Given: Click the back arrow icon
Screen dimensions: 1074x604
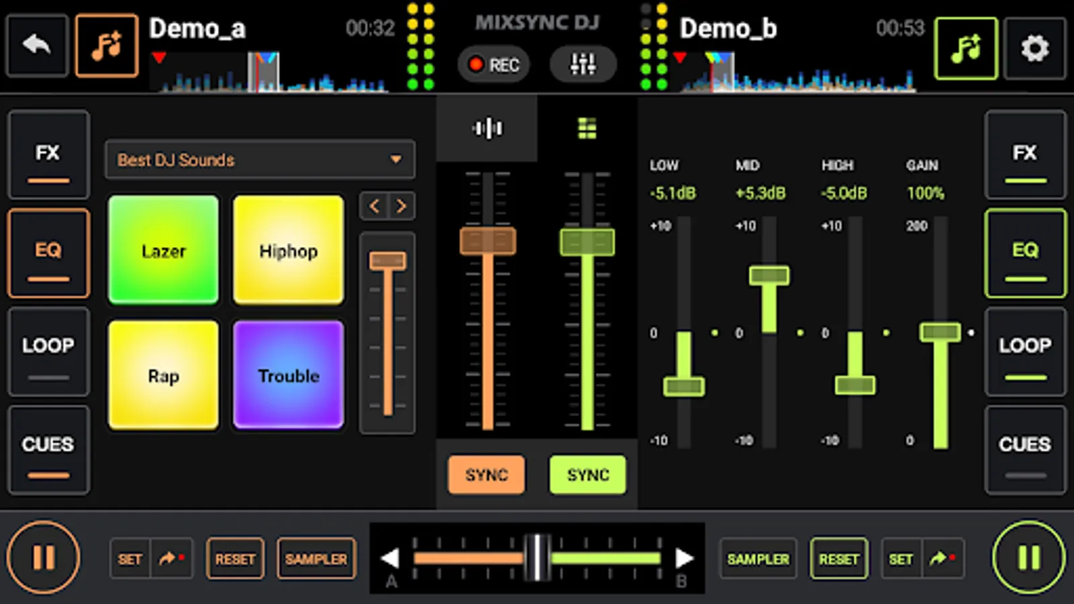Looking at the screenshot, I should pyautogui.click(x=37, y=45).
